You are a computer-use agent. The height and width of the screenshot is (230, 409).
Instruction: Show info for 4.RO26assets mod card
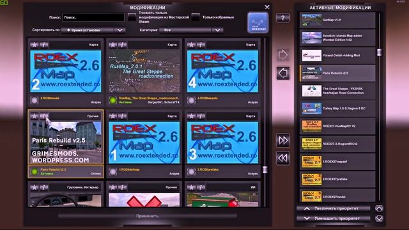click(x=201, y=45)
